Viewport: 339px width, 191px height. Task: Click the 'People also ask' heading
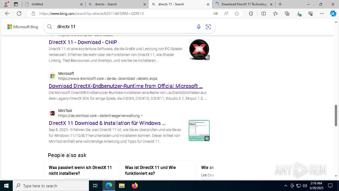pos(67,155)
